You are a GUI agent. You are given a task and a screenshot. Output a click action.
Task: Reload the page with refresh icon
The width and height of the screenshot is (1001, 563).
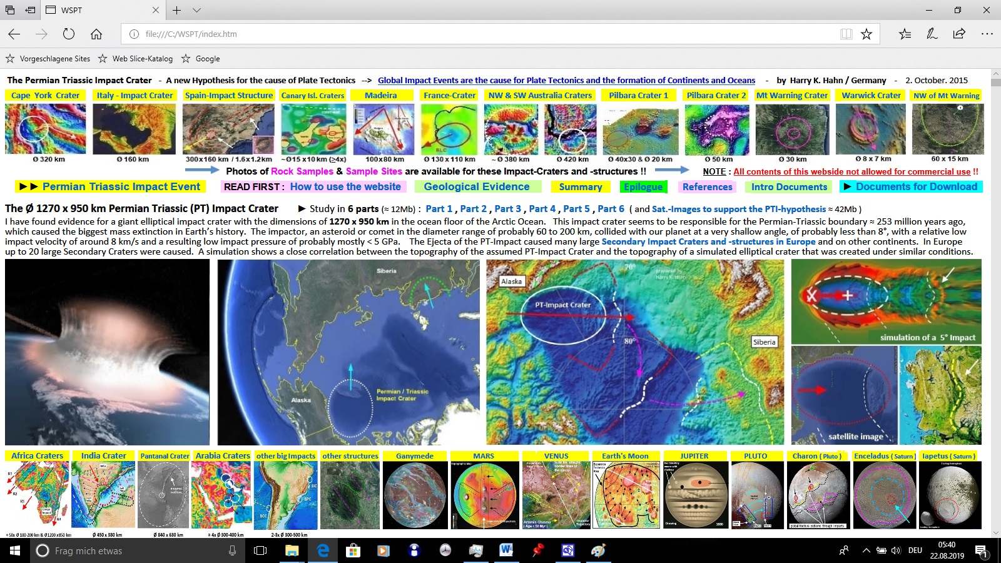[x=69, y=34]
